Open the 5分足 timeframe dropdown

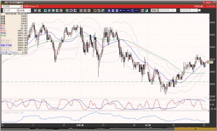(25, 10)
